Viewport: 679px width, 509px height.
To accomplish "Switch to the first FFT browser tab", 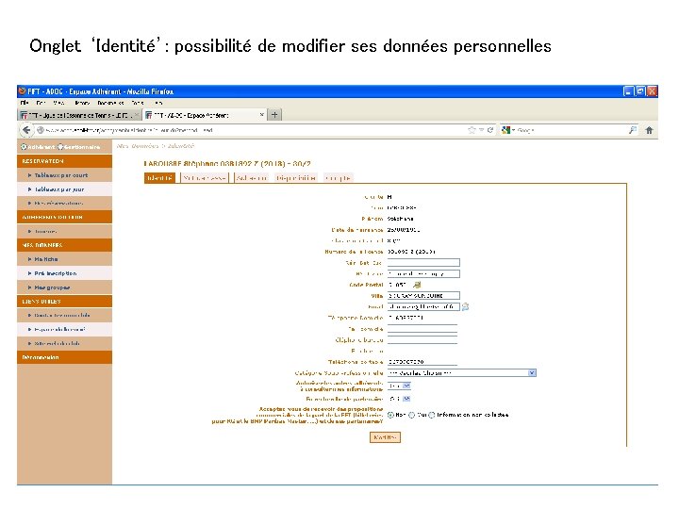I will tap(79, 115).
